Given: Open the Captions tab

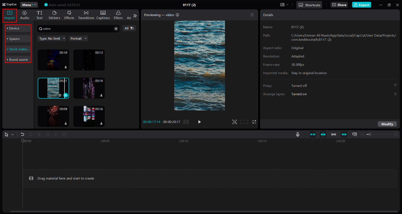Looking at the screenshot, I should point(103,15).
